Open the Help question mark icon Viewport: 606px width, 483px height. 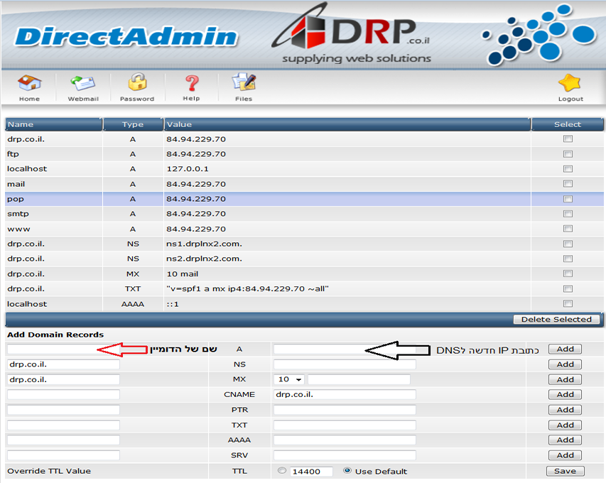point(191,84)
